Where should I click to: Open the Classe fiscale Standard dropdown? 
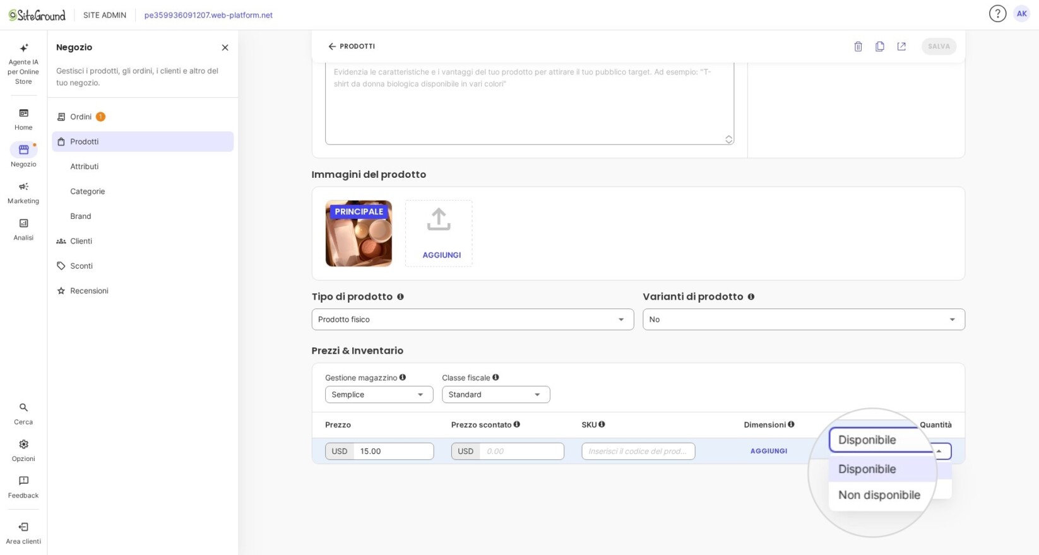(x=496, y=394)
